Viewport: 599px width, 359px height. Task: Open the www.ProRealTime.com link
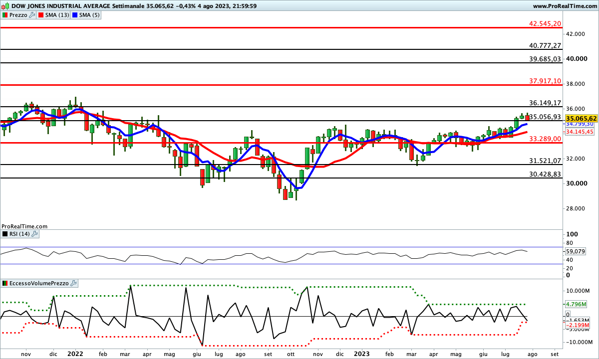pyautogui.click(x=565, y=6)
